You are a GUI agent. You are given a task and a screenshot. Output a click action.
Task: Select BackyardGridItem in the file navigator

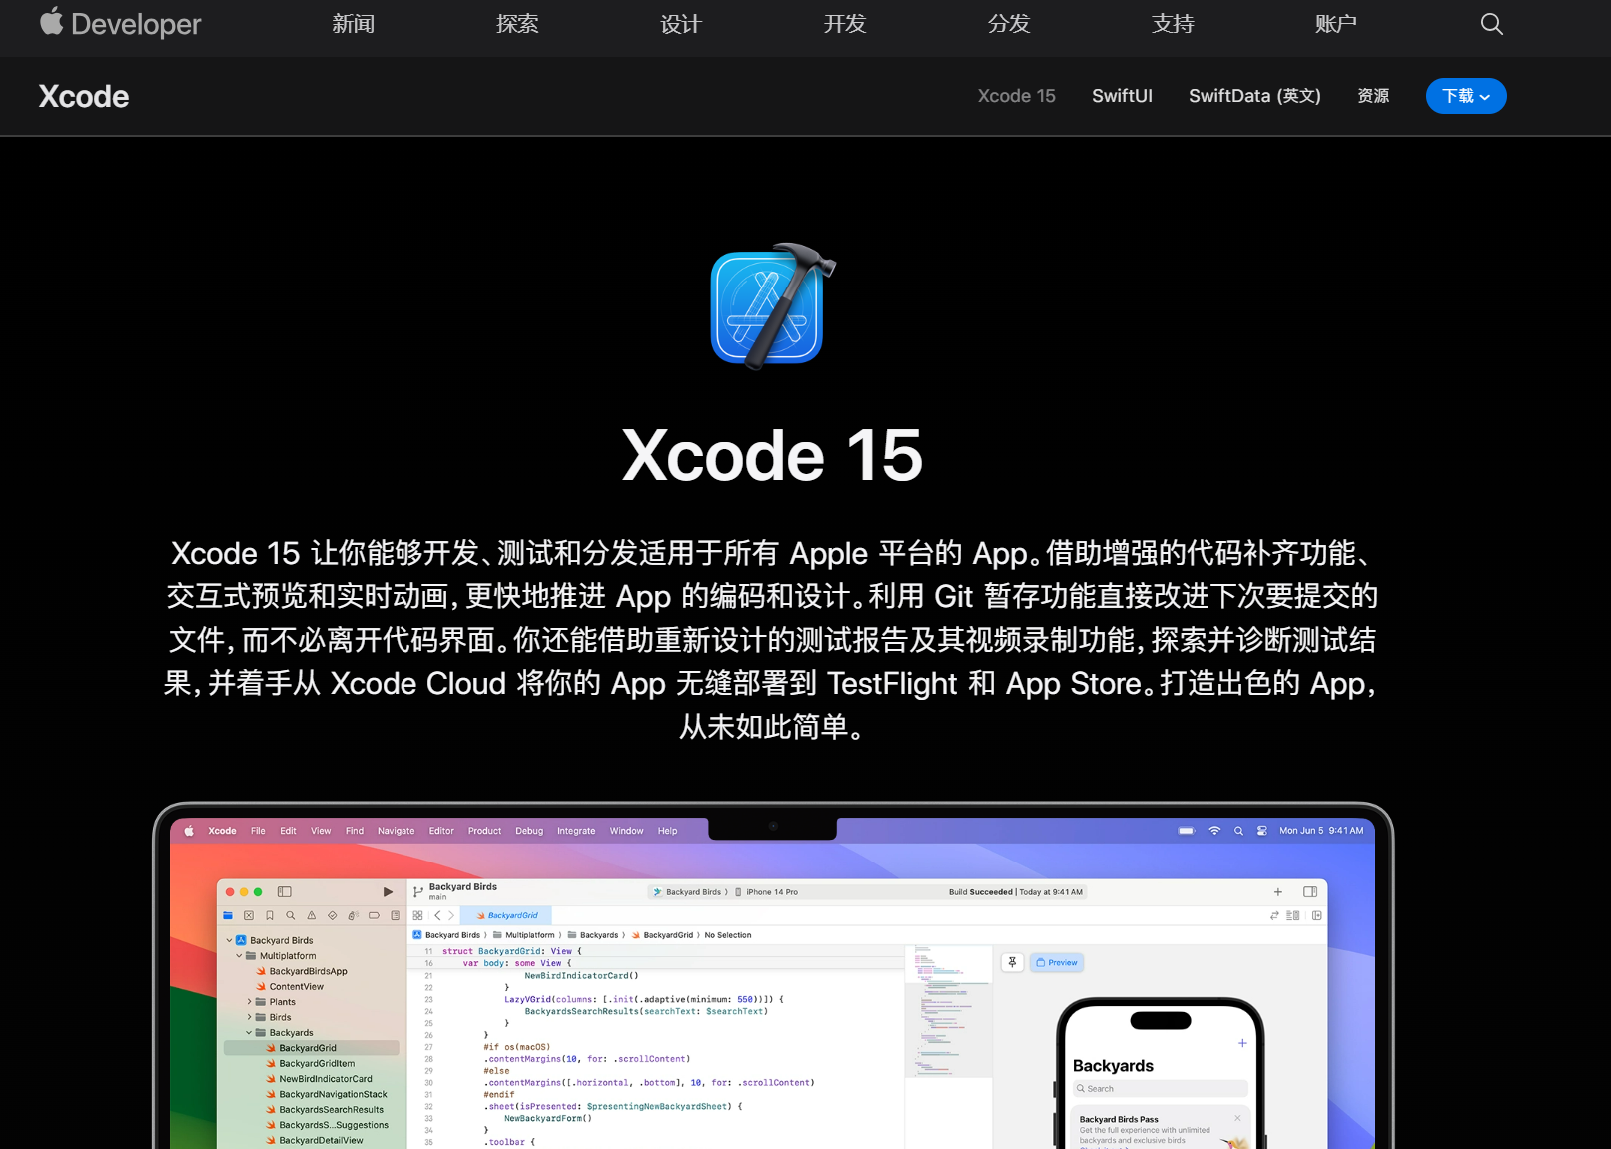click(317, 1064)
